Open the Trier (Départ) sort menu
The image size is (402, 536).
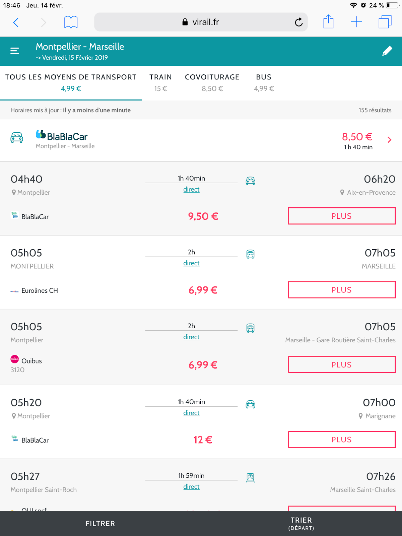click(301, 523)
